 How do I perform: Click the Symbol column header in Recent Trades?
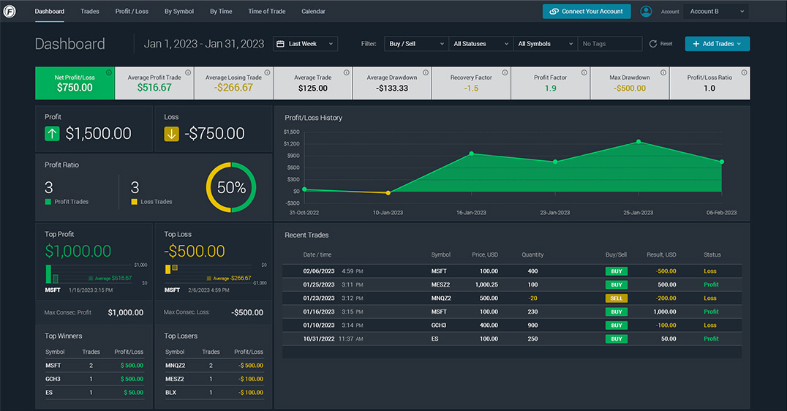(x=441, y=254)
